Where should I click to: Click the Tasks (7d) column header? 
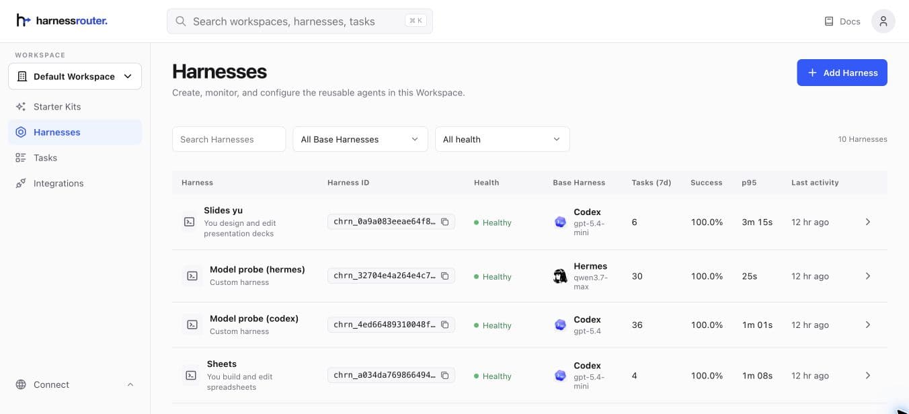pos(651,183)
